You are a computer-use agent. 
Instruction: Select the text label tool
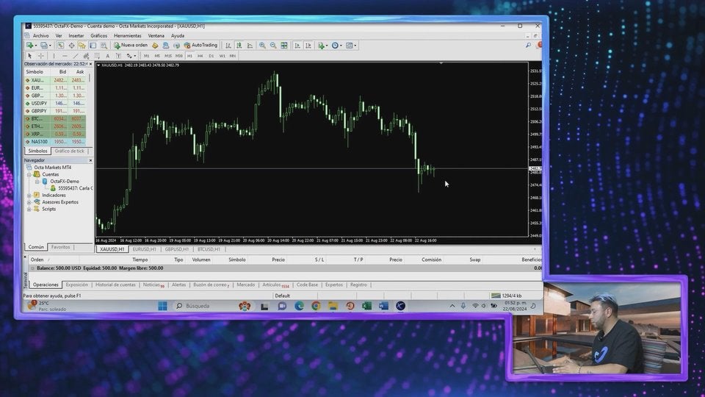[107, 55]
